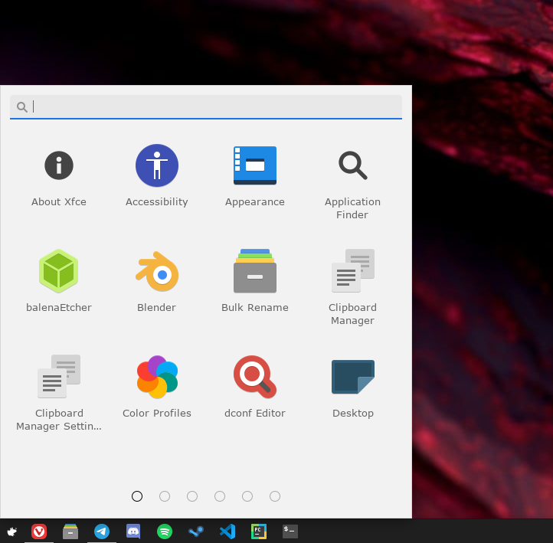Open Vivaldi browser from the panel

click(x=39, y=532)
